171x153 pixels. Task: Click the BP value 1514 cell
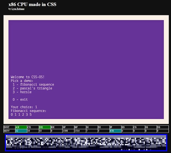tap(80, 131)
